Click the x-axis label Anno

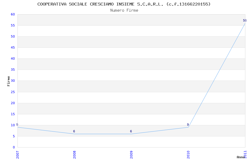click(x=241, y=157)
